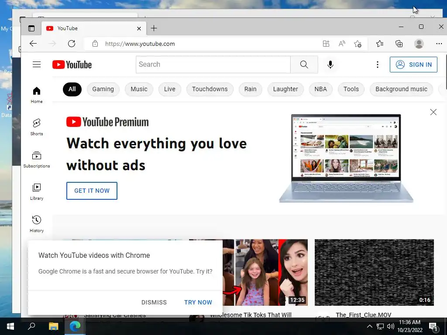Click the address bar URL
The width and height of the screenshot is (447, 335).
(140, 44)
